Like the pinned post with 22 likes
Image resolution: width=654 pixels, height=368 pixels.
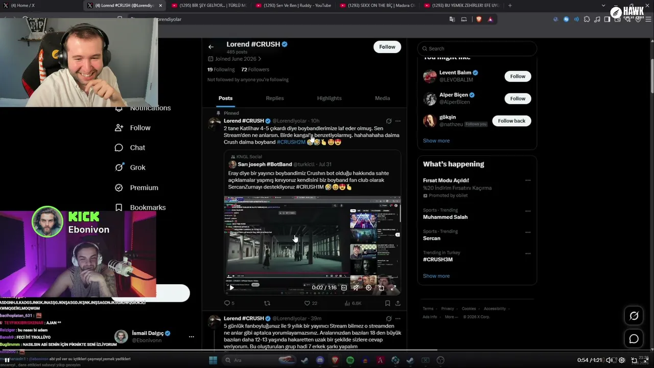[x=311, y=303]
